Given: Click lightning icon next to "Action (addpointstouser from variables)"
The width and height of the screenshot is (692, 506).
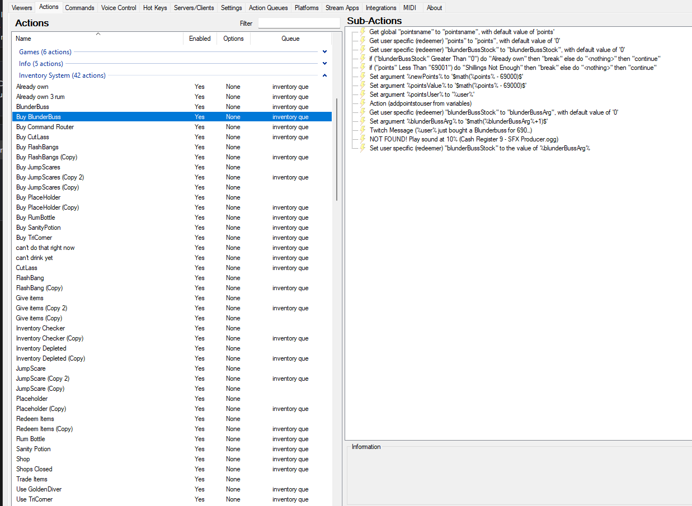Looking at the screenshot, I should [x=362, y=103].
